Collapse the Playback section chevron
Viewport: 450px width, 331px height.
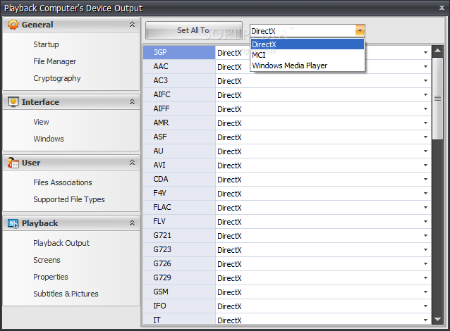point(132,223)
